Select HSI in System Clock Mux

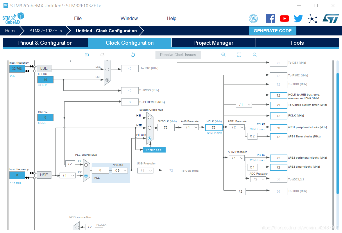point(149,117)
